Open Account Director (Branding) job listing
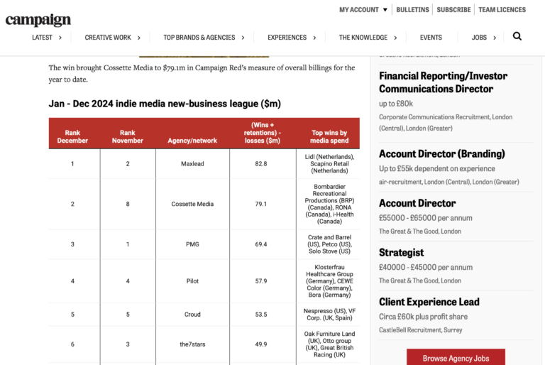545x365 pixels. click(x=442, y=154)
